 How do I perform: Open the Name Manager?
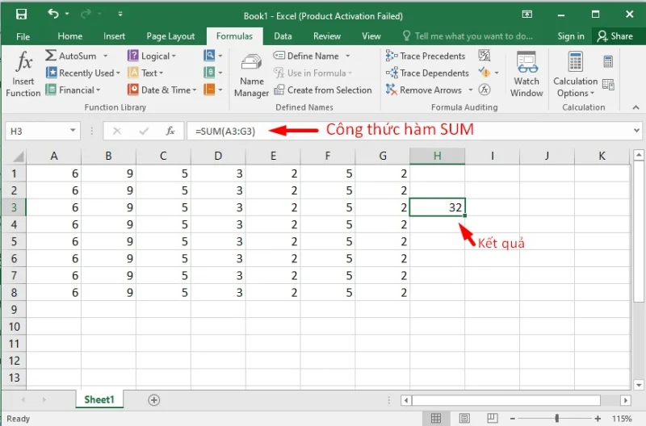[251, 75]
